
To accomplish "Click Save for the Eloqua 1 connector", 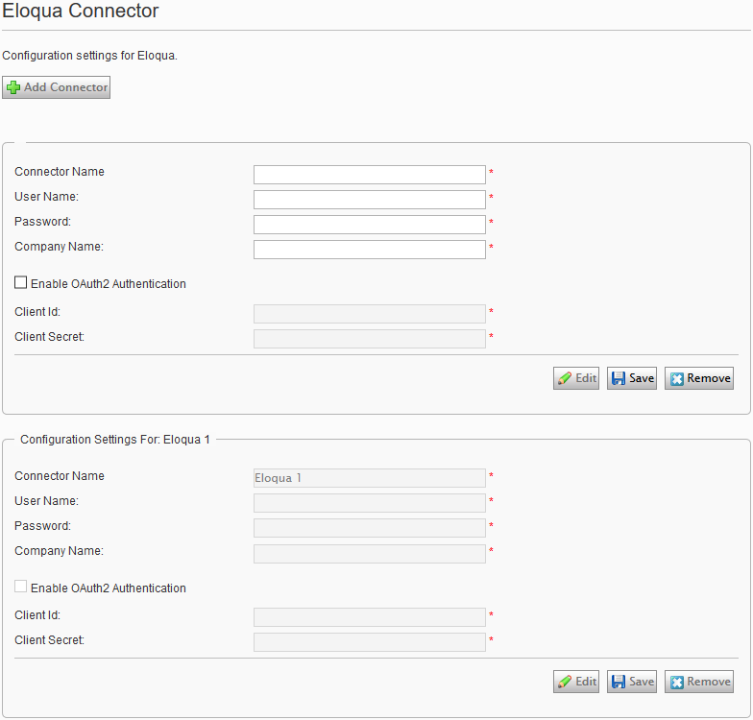I will tap(632, 682).
